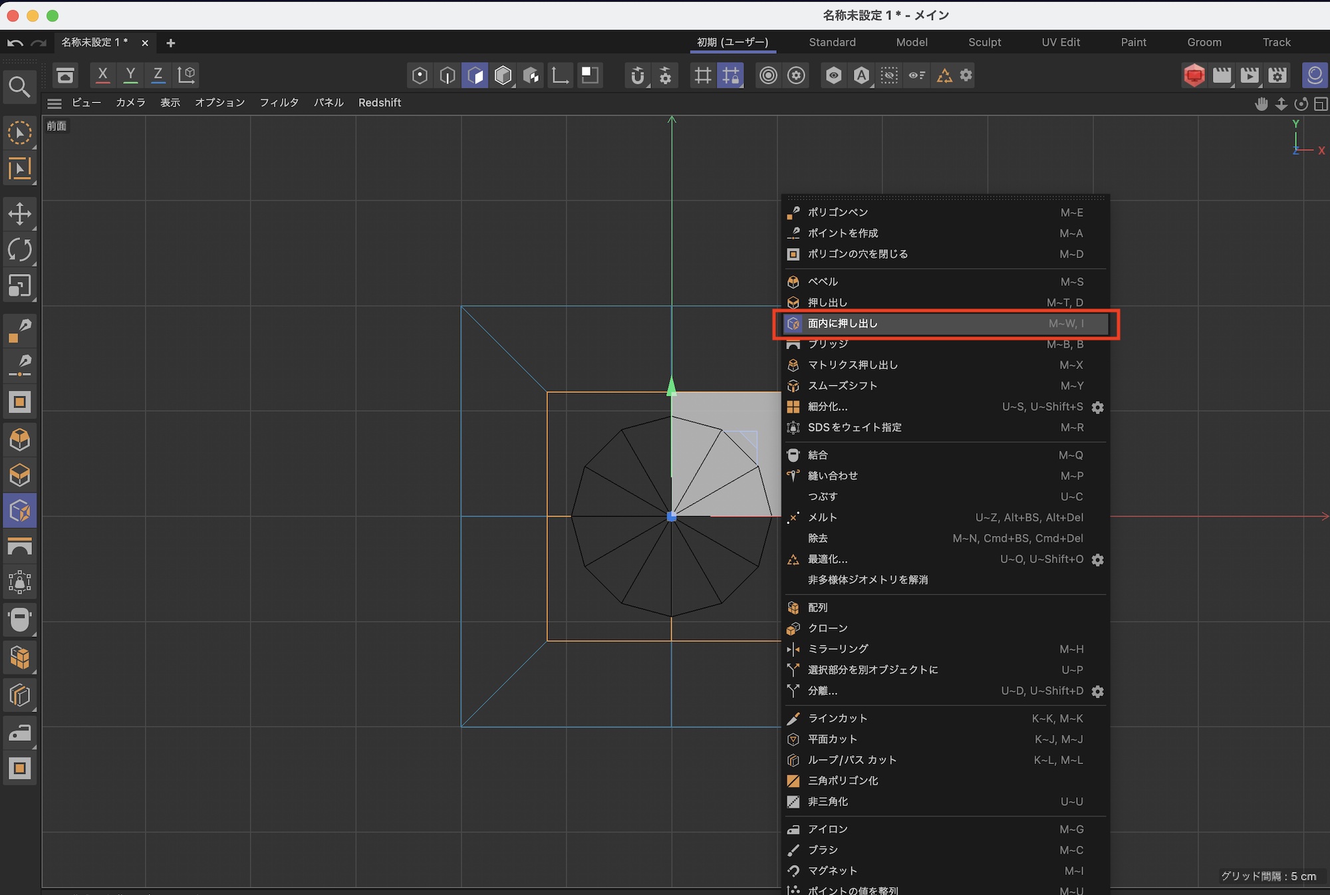Click the Scale tool icon

20,286
